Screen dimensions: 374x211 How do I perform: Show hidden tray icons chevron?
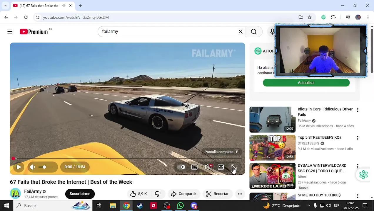pos(308,205)
